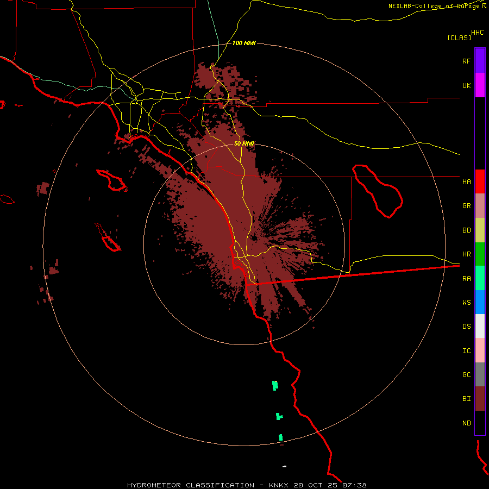This screenshot has height=489, width=489.
Task: Click the 07:38 timestamp
Action: click(x=354, y=485)
